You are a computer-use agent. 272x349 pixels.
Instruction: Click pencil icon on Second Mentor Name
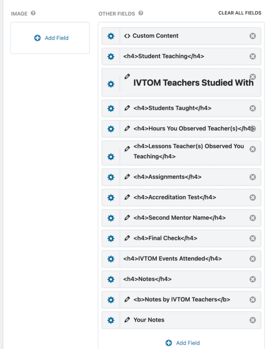click(x=127, y=218)
